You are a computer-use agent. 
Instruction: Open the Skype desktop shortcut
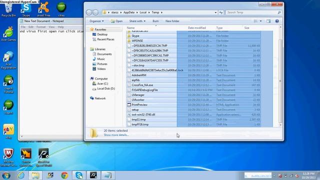click(26, 10)
